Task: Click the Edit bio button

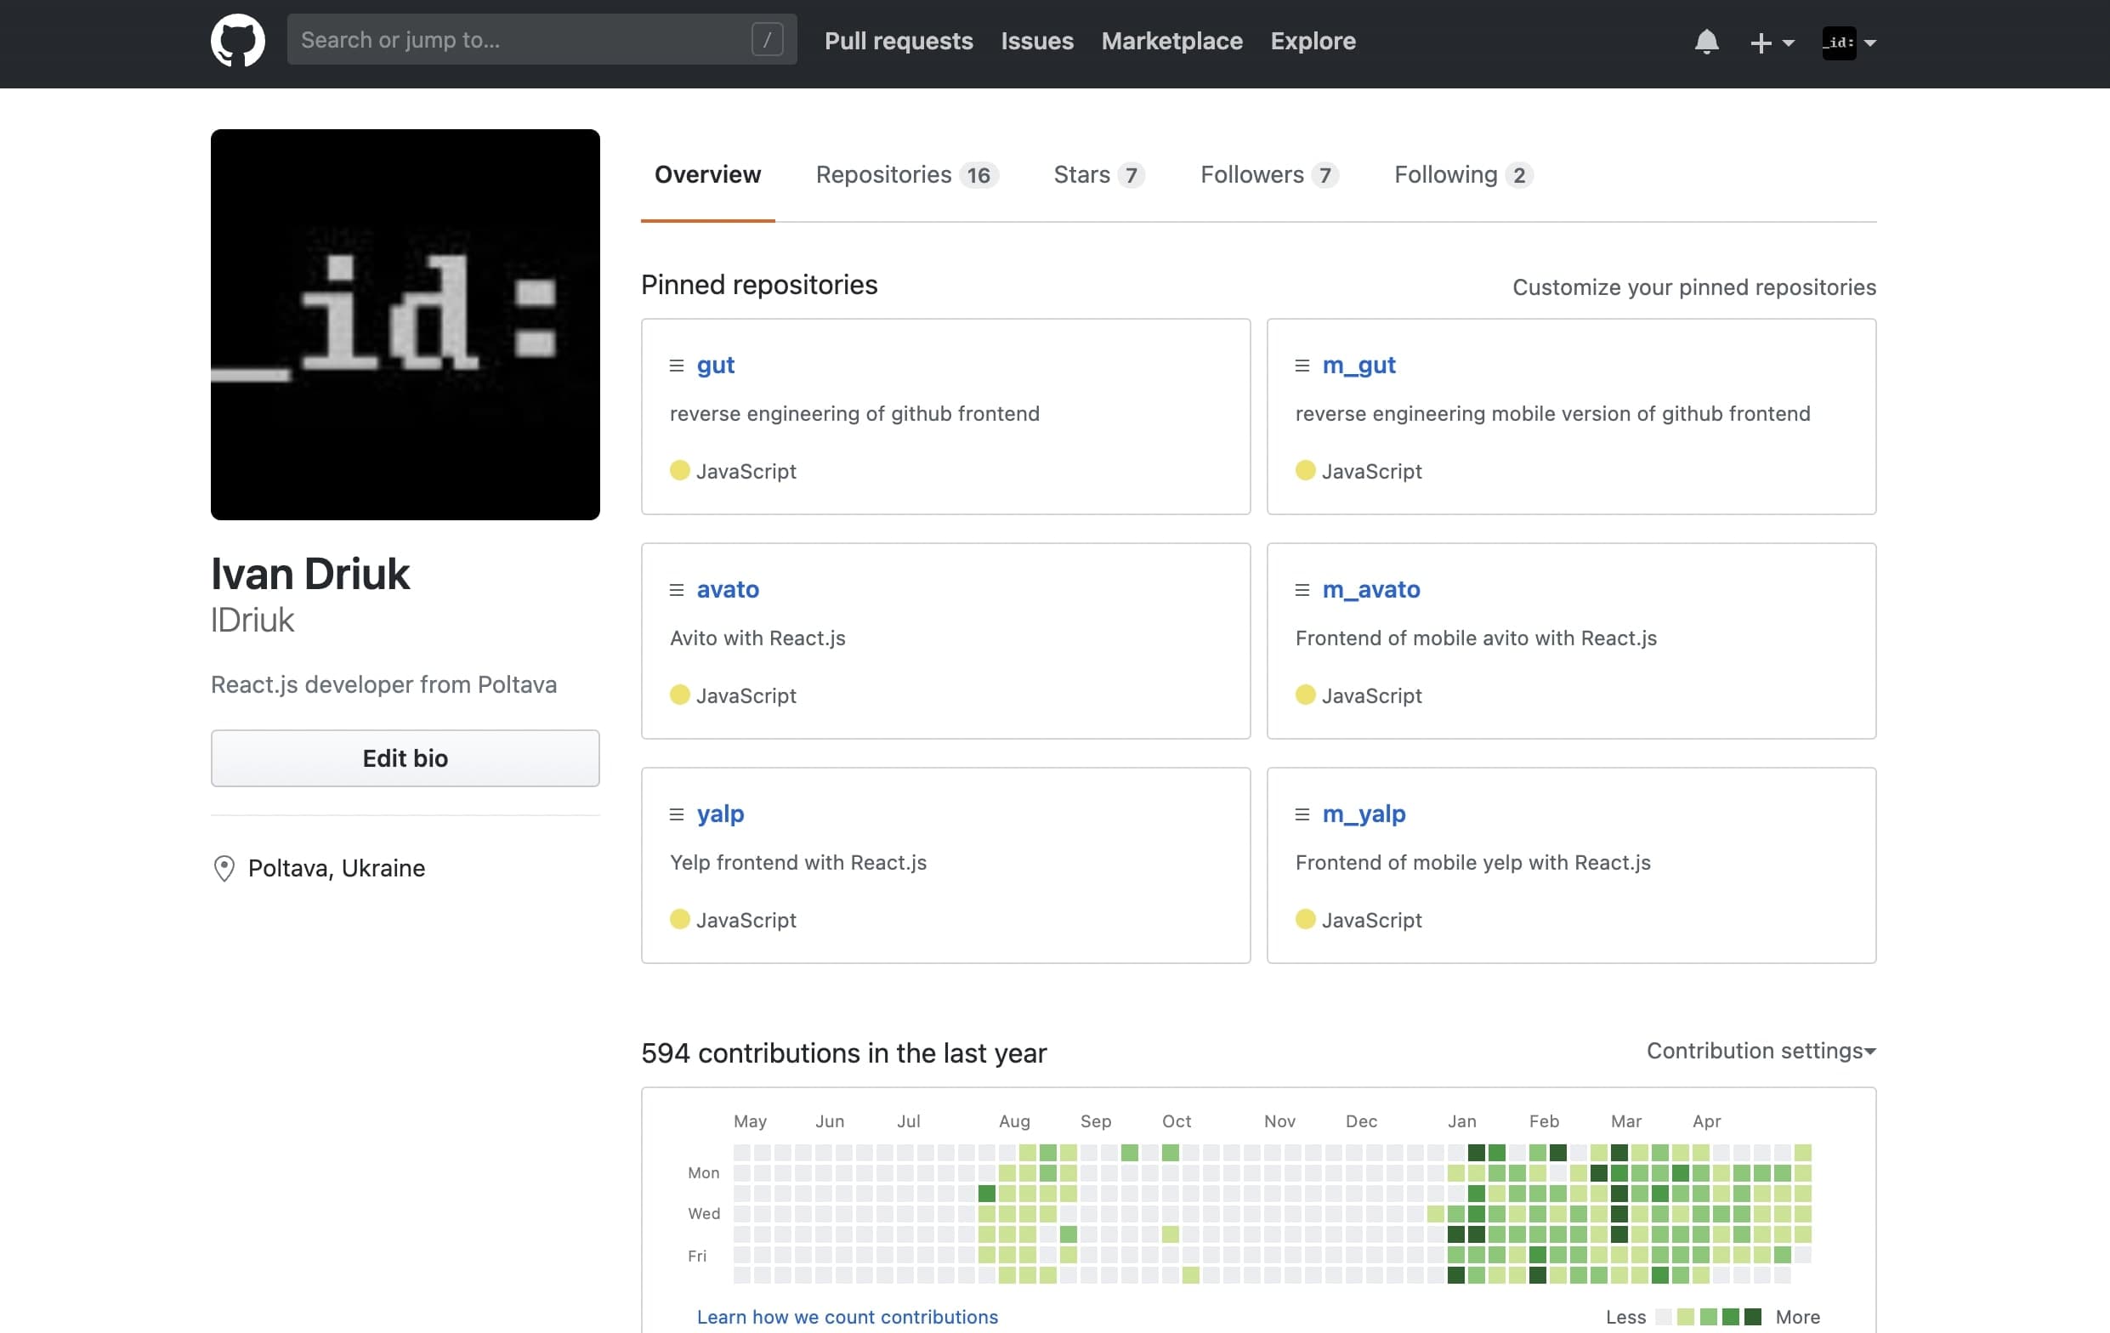Action: (405, 758)
